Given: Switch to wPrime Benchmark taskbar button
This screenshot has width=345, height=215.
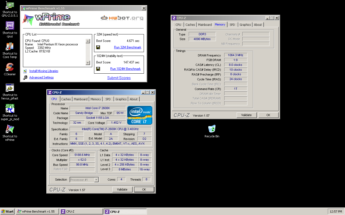Looking at the screenshot, I should (37, 212).
